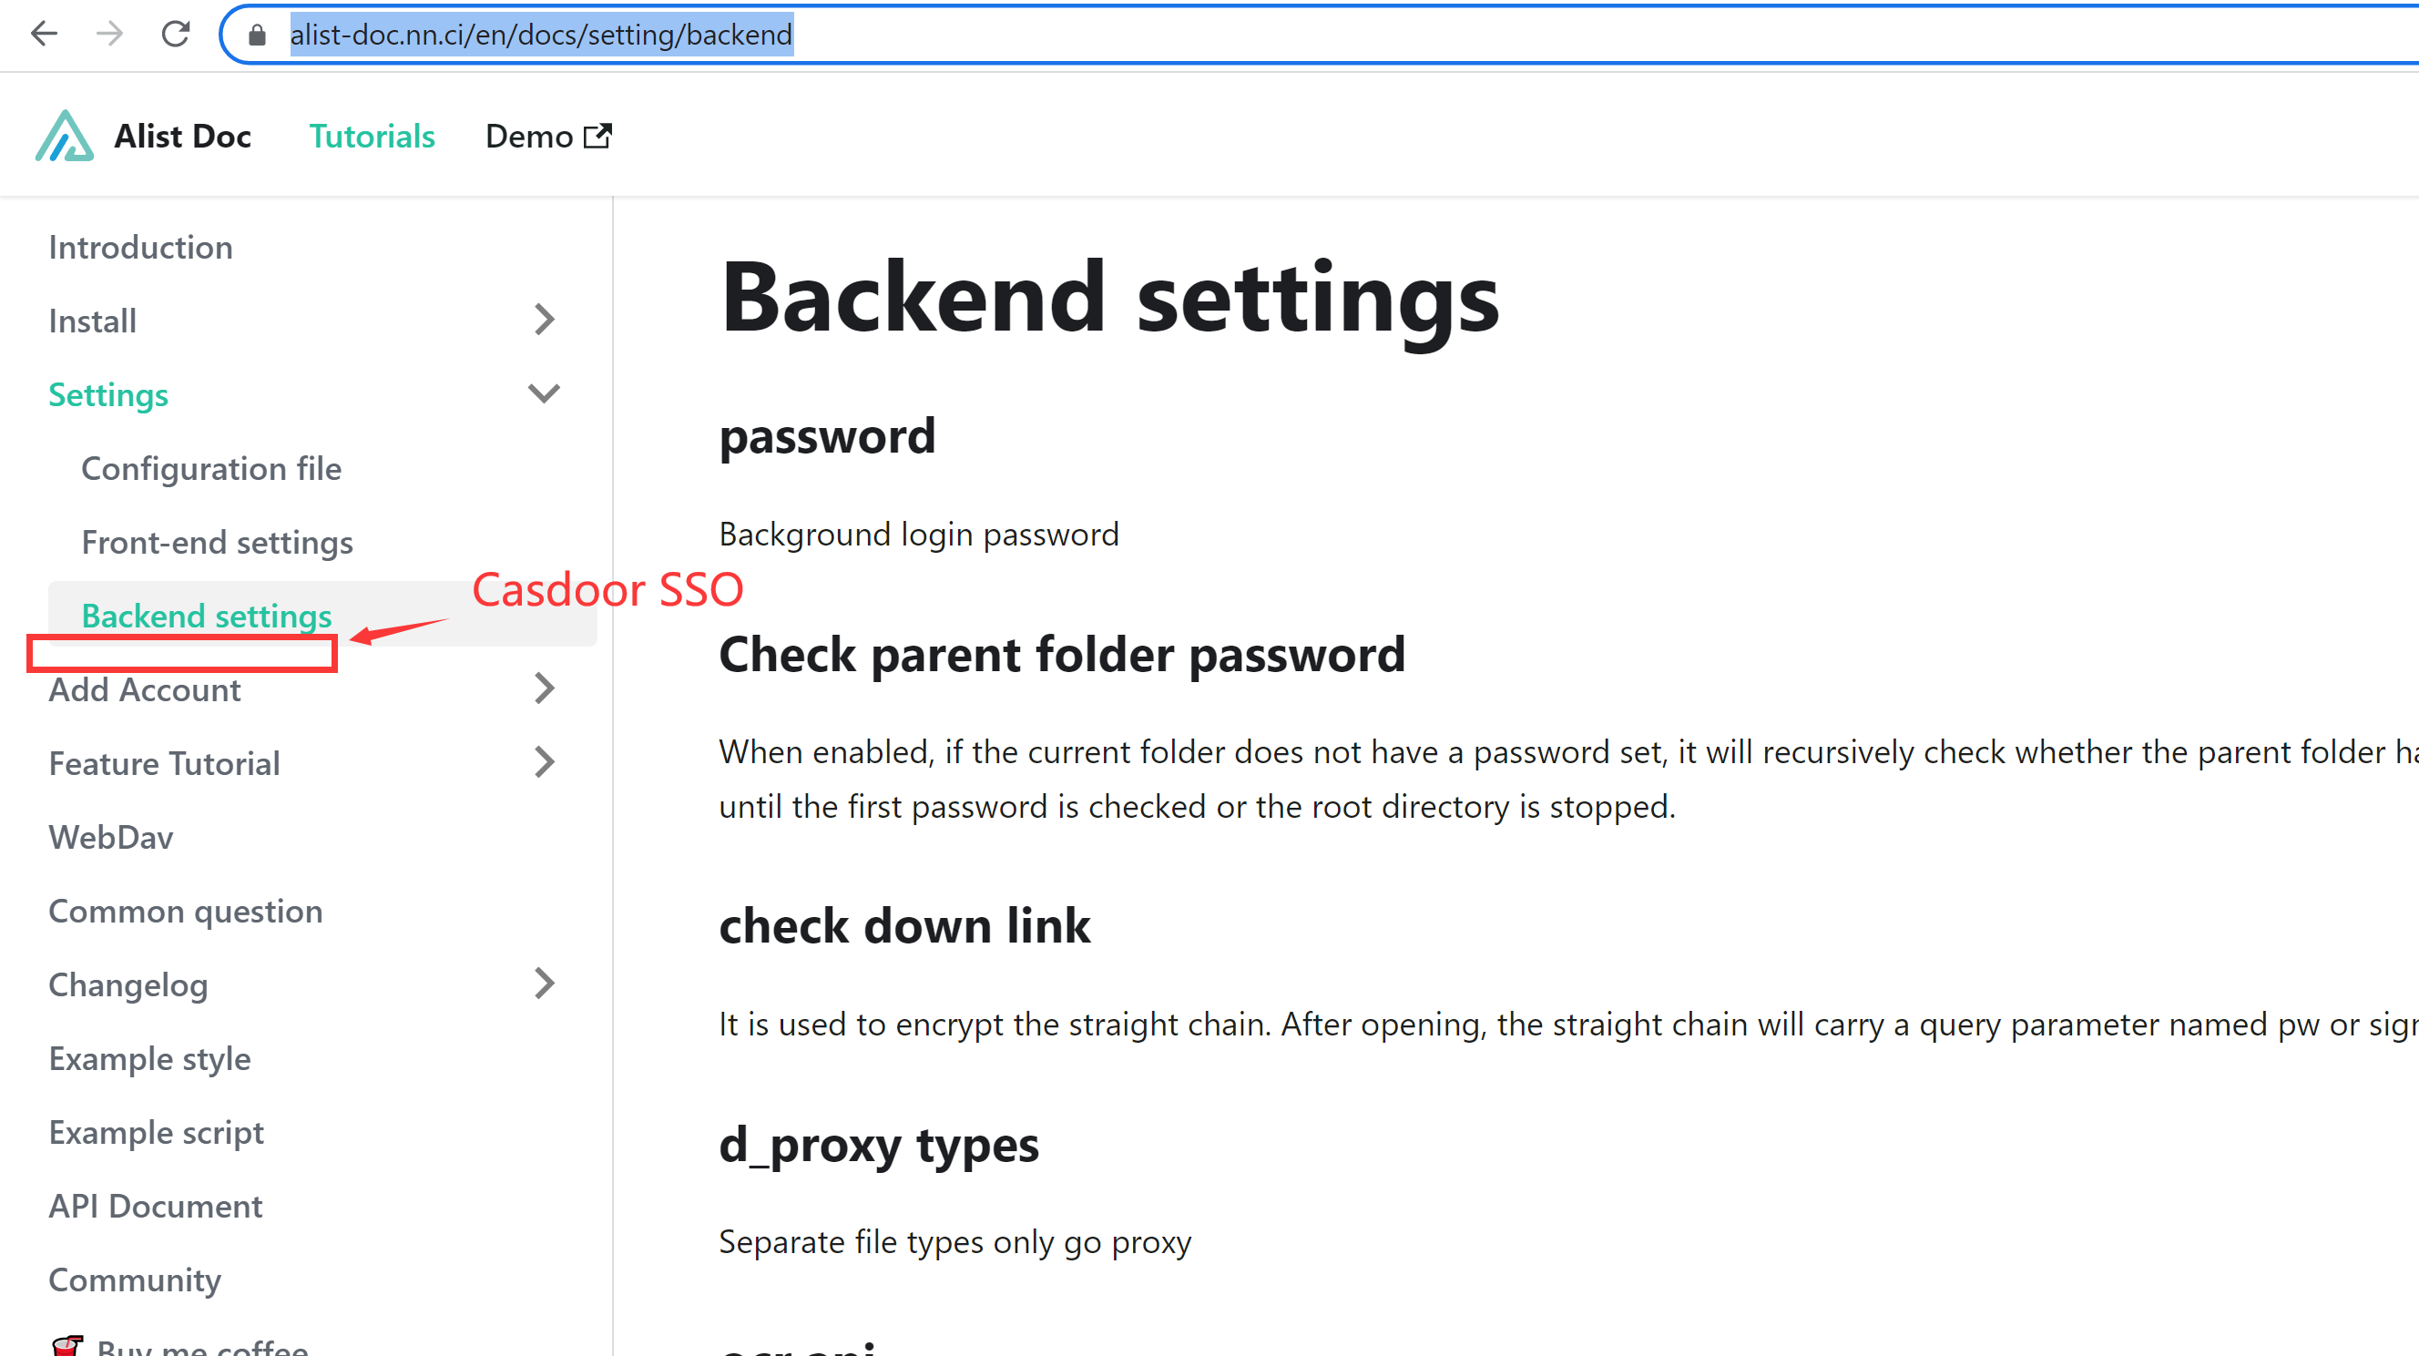Select Front-end settings in sidebar

click(216, 542)
